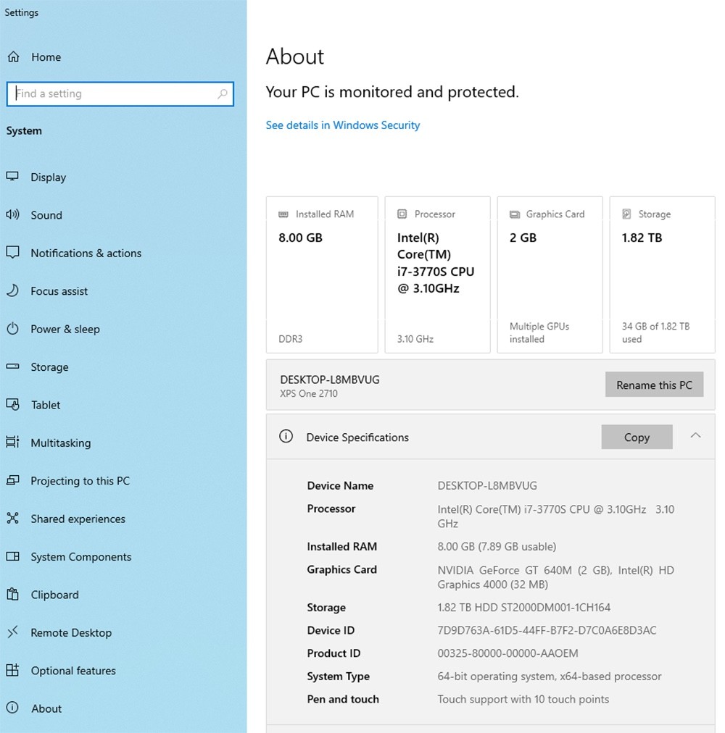
Task: Select the Clipboard icon
Action: (12, 594)
